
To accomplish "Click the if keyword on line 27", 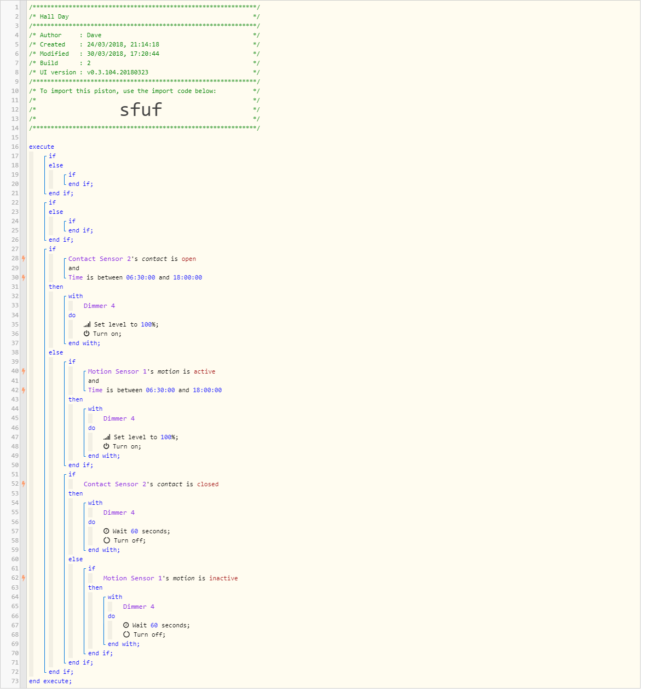I will click(x=52, y=249).
